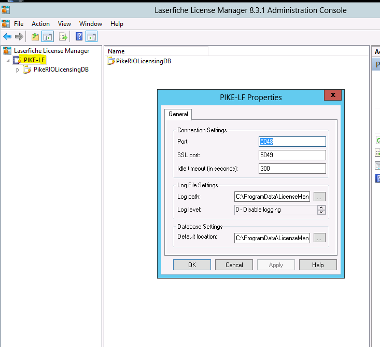This screenshot has width=380, height=347.
Task: Open the View menu
Action: click(x=64, y=24)
